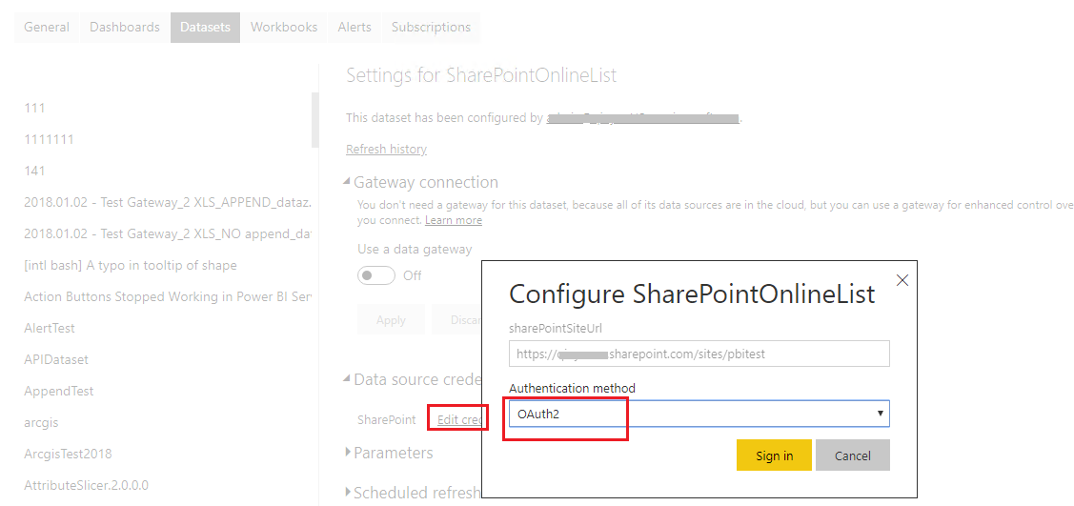
Task: Select the Datasets tab
Action: tap(206, 28)
